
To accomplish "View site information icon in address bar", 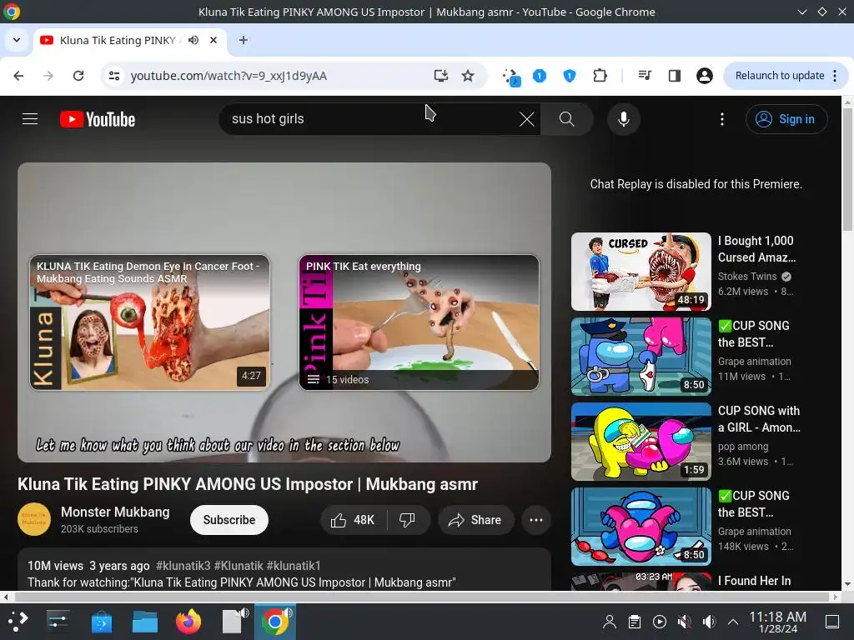I will (x=113, y=76).
